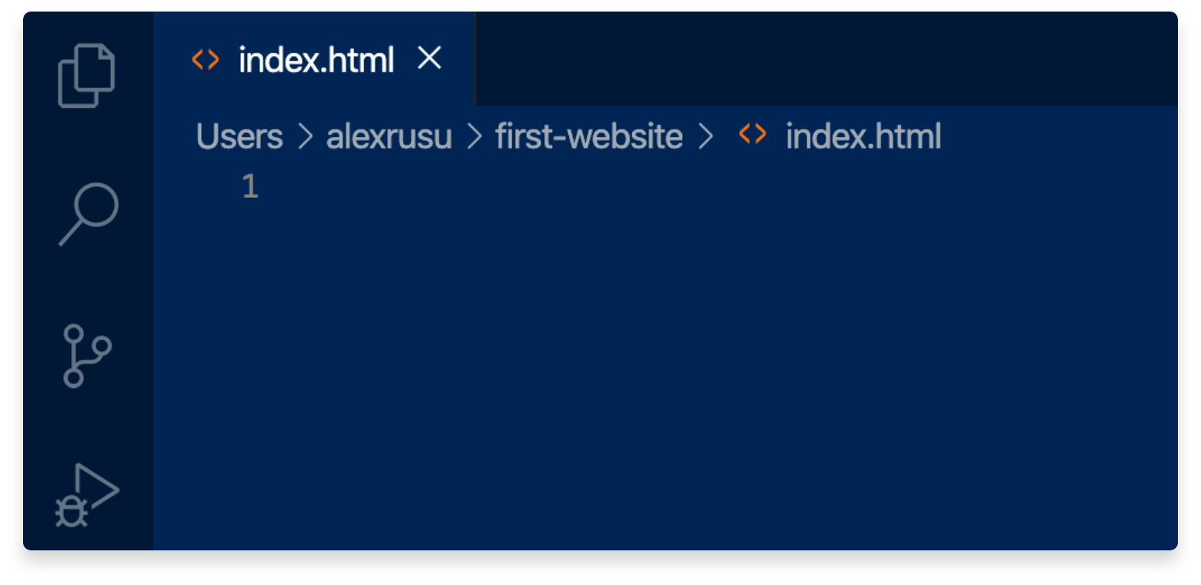Close the index.html editor tab
This screenshot has height=585, width=1201.
(x=430, y=58)
